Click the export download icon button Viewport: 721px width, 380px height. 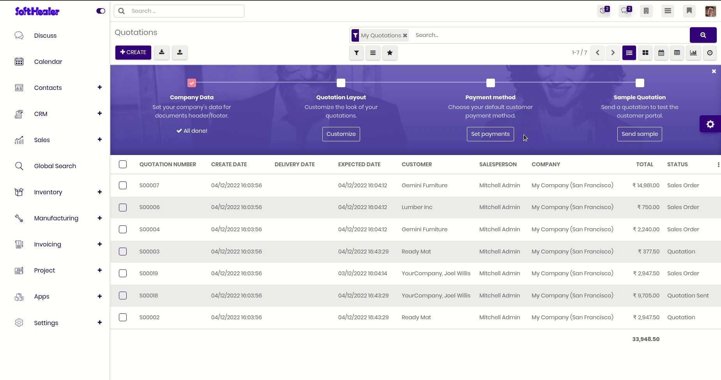click(162, 53)
